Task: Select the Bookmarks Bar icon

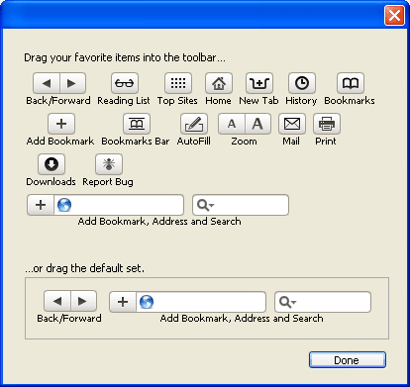Action: pos(137,124)
